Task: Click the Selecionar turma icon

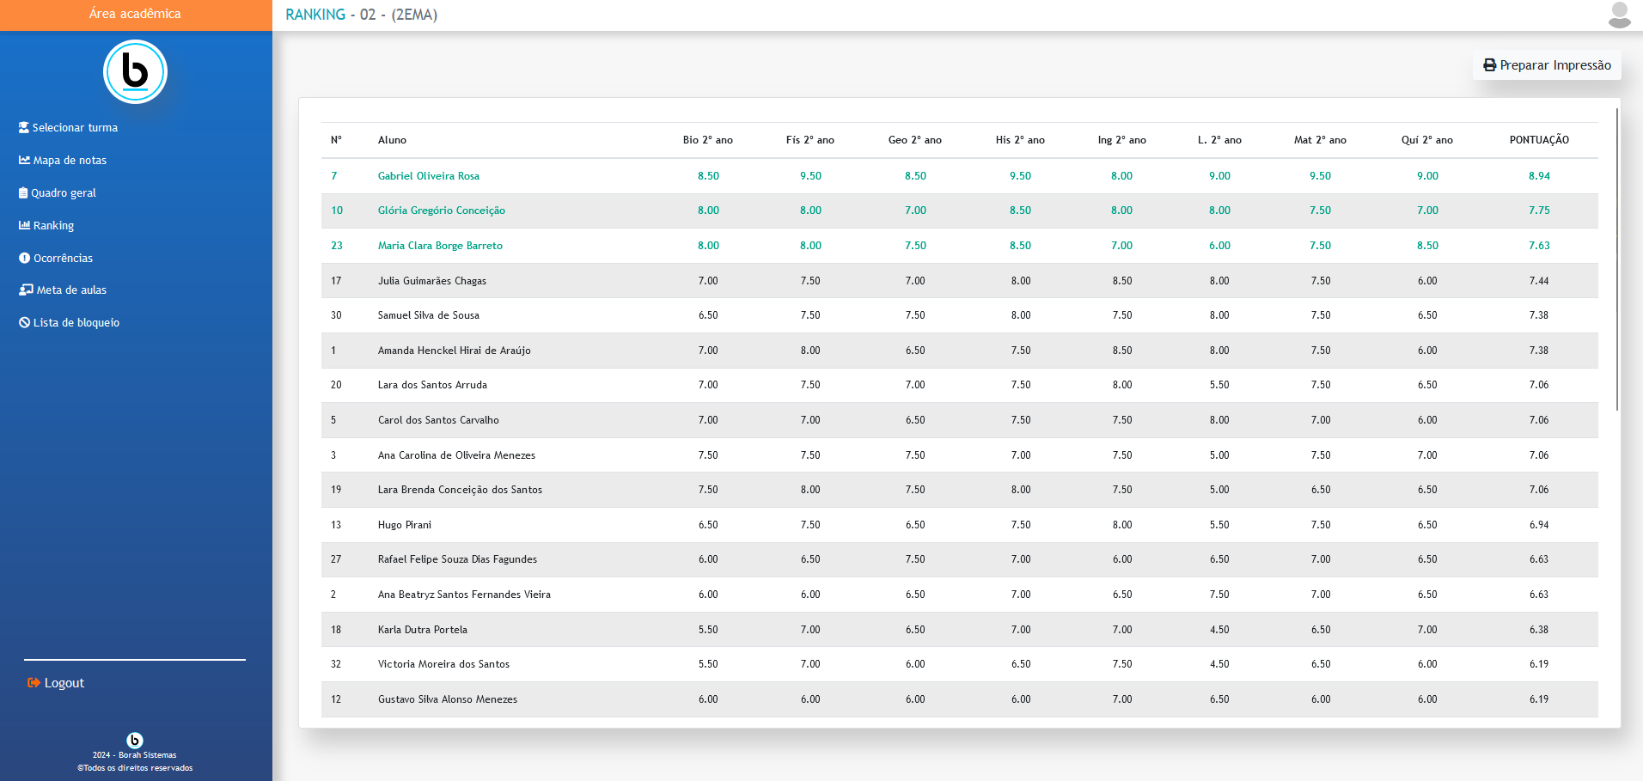Action: point(24,127)
